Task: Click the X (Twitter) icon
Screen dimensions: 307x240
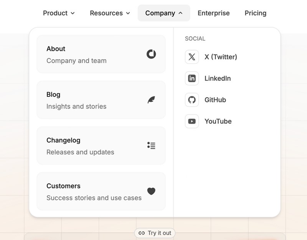Action: pos(192,57)
